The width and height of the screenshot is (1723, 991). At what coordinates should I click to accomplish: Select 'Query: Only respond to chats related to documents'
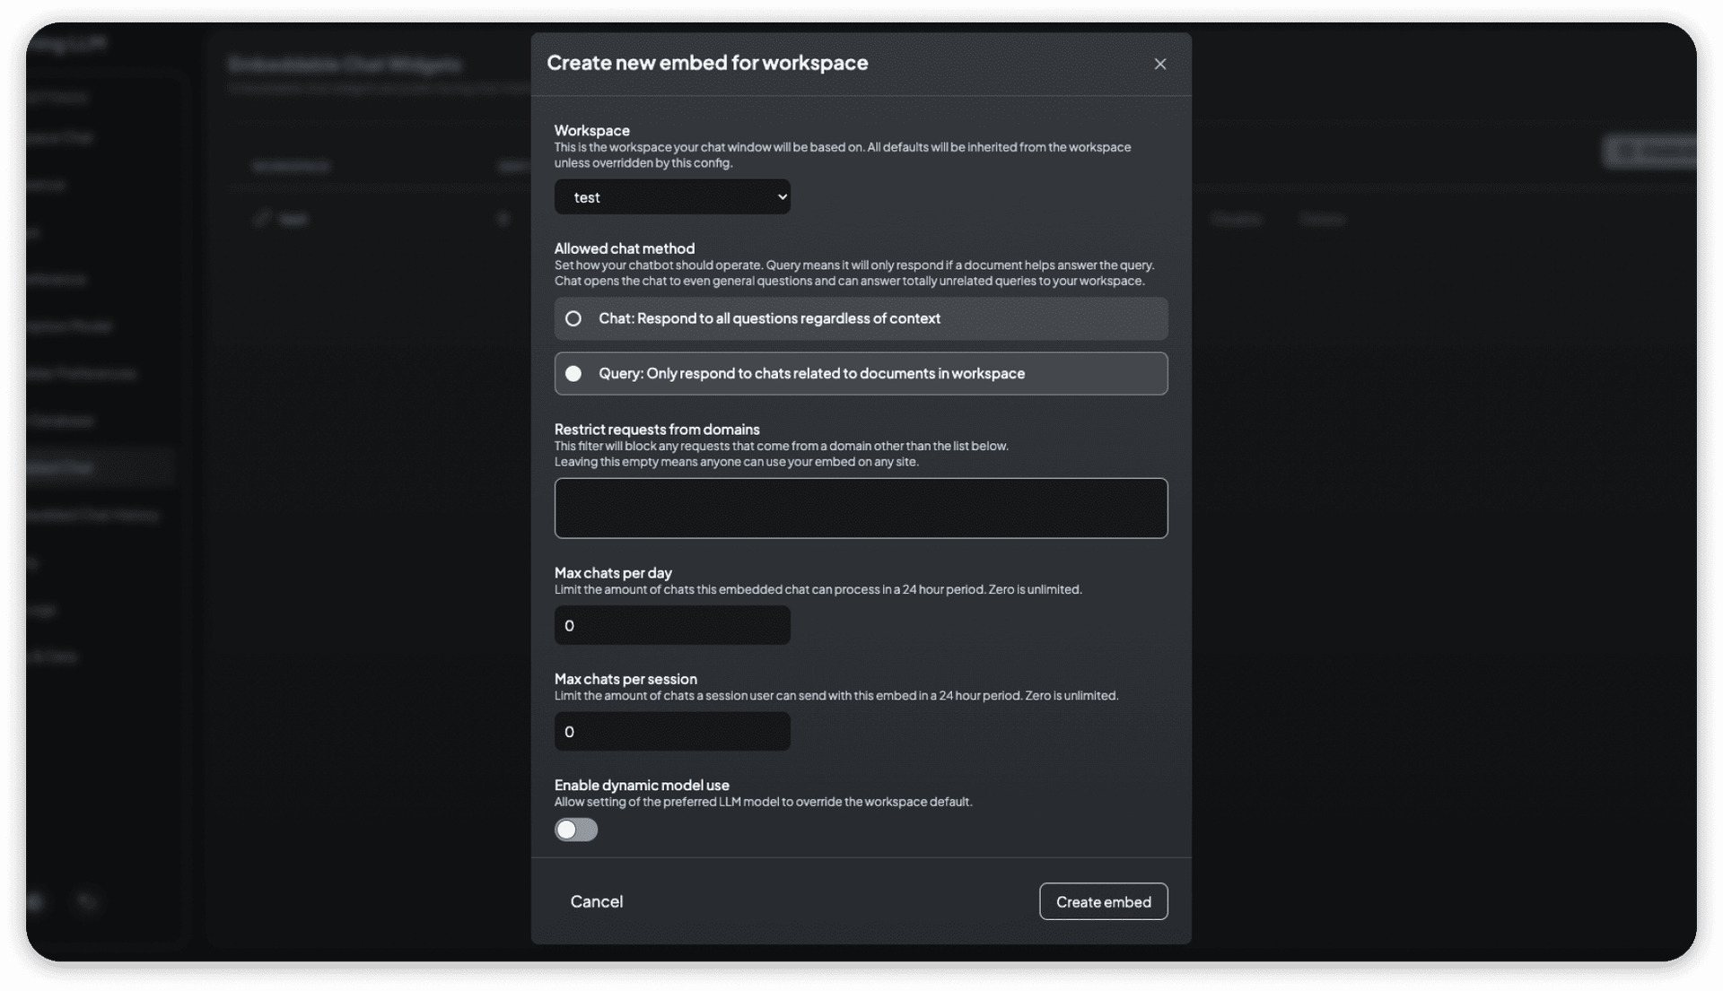tap(860, 374)
